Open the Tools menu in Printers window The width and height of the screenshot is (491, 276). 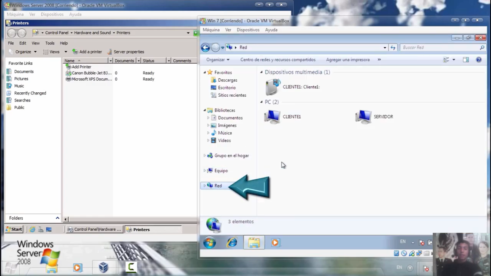coord(50,43)
